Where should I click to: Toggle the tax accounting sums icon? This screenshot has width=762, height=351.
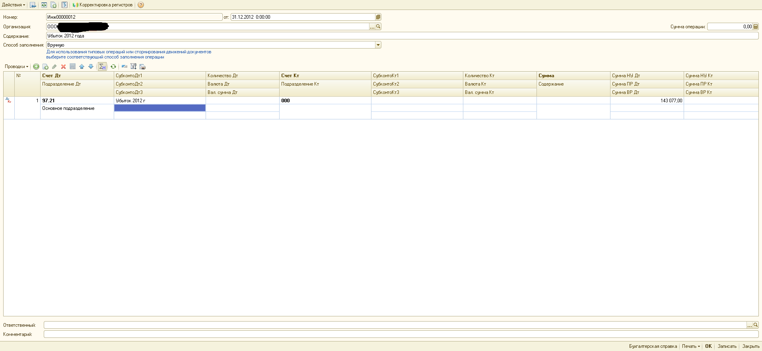(102, 66)
